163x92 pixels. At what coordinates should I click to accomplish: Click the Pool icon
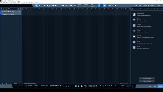tap(134, 48)
